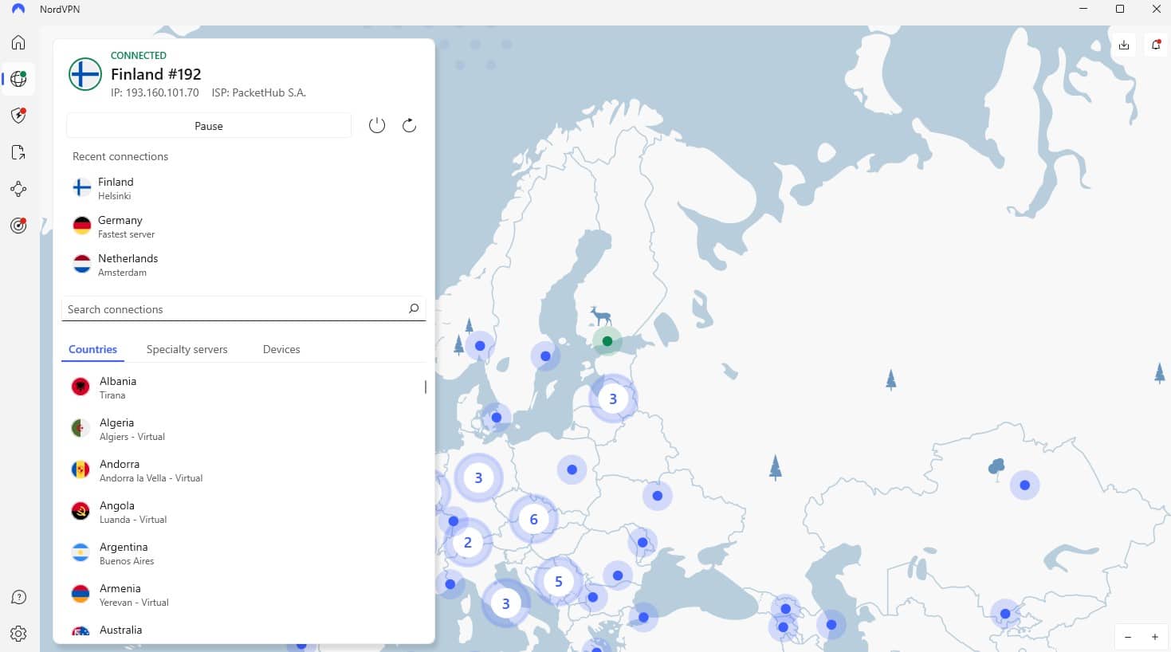
Task: Click the Sweden server dot on the map
Action: point(545,356)
